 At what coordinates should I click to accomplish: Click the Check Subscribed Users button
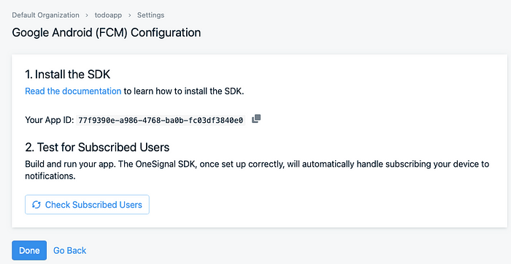click(x=87, y=205)
